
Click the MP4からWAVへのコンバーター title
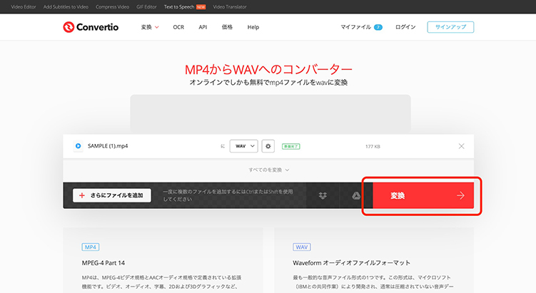268,69
